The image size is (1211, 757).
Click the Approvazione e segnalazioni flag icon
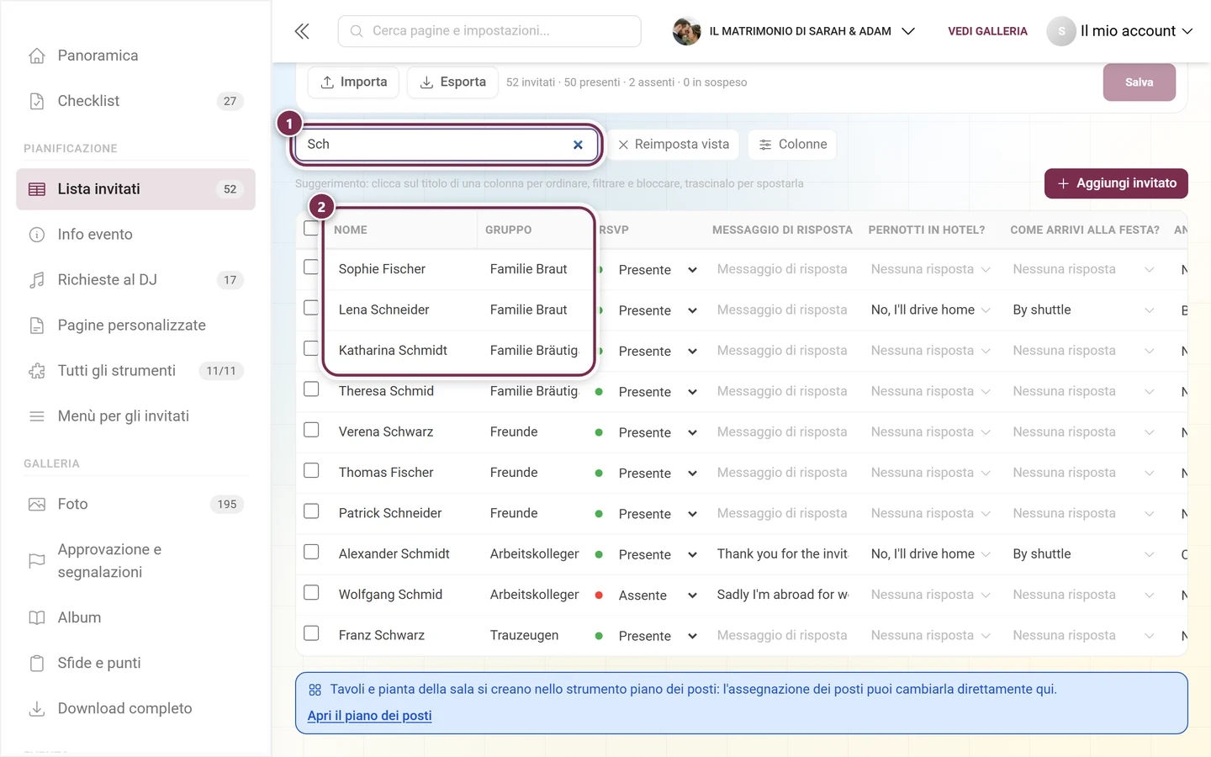click(x=37, y=561)
